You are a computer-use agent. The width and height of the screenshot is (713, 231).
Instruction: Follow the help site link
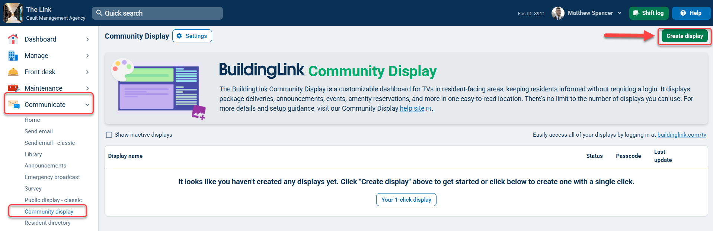point(412,108)
